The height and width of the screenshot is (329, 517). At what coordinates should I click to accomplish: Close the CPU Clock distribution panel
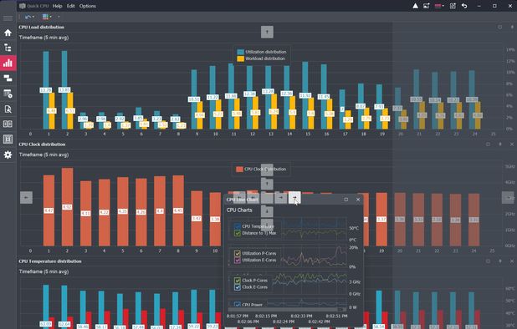point(512,144)
